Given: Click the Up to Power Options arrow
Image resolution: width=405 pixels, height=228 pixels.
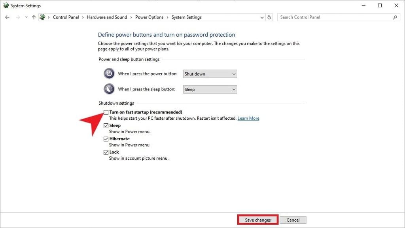Looking at the screenshot, I should click(x=34, y=17).
